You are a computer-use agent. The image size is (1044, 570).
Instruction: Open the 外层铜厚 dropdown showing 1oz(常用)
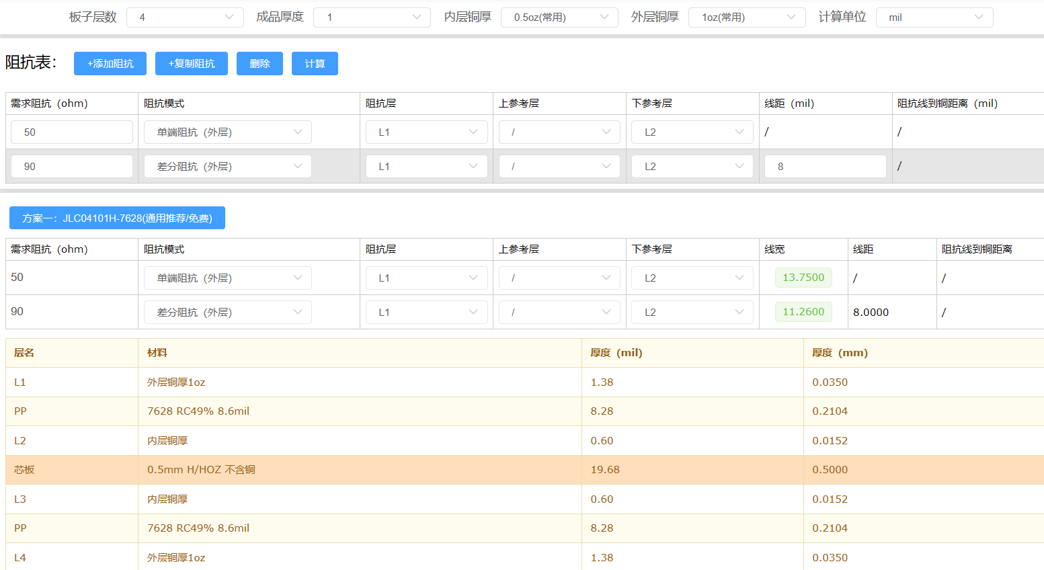pyautogui.click(x=747, y=17)
